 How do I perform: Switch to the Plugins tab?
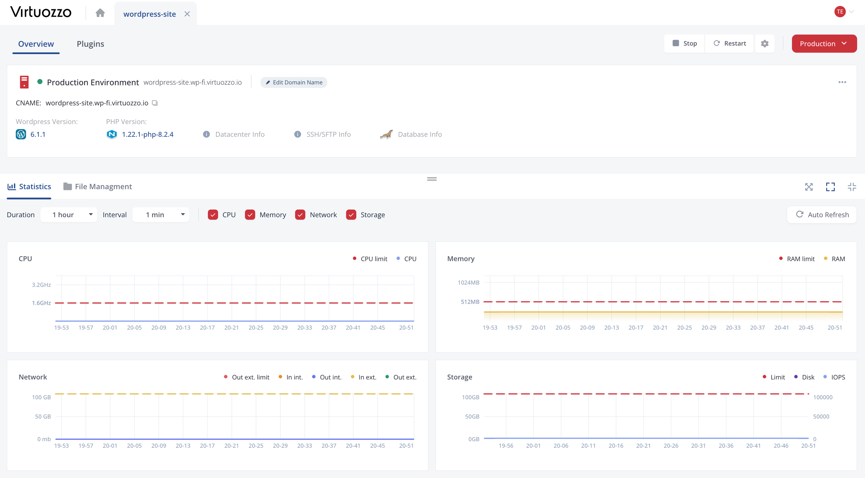[x=90, y=44]
